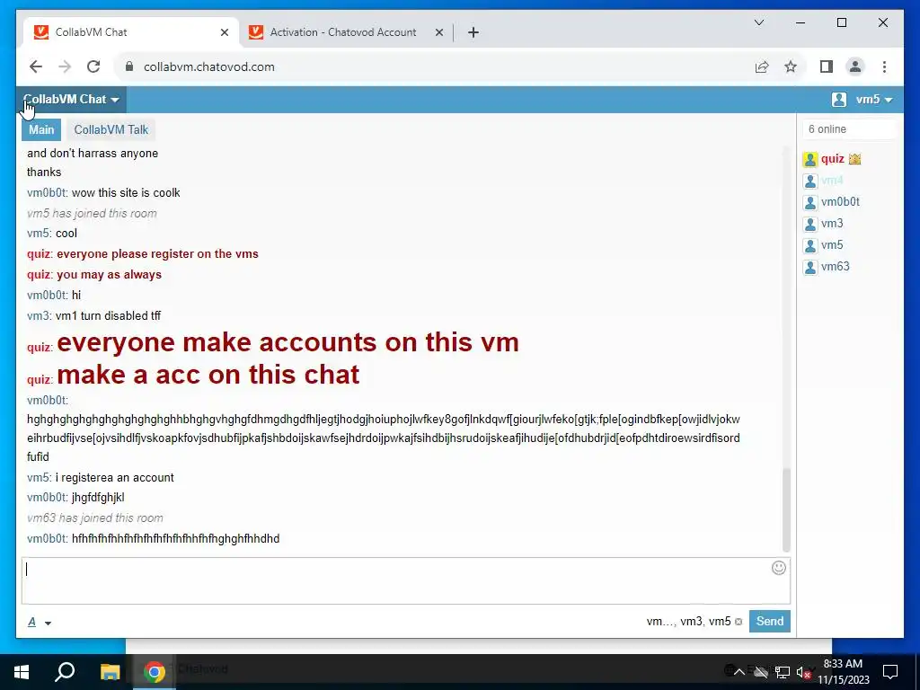Viewport: 920px width, 690px height.
Task: Select user vm4 in online list
Action: 832,180
